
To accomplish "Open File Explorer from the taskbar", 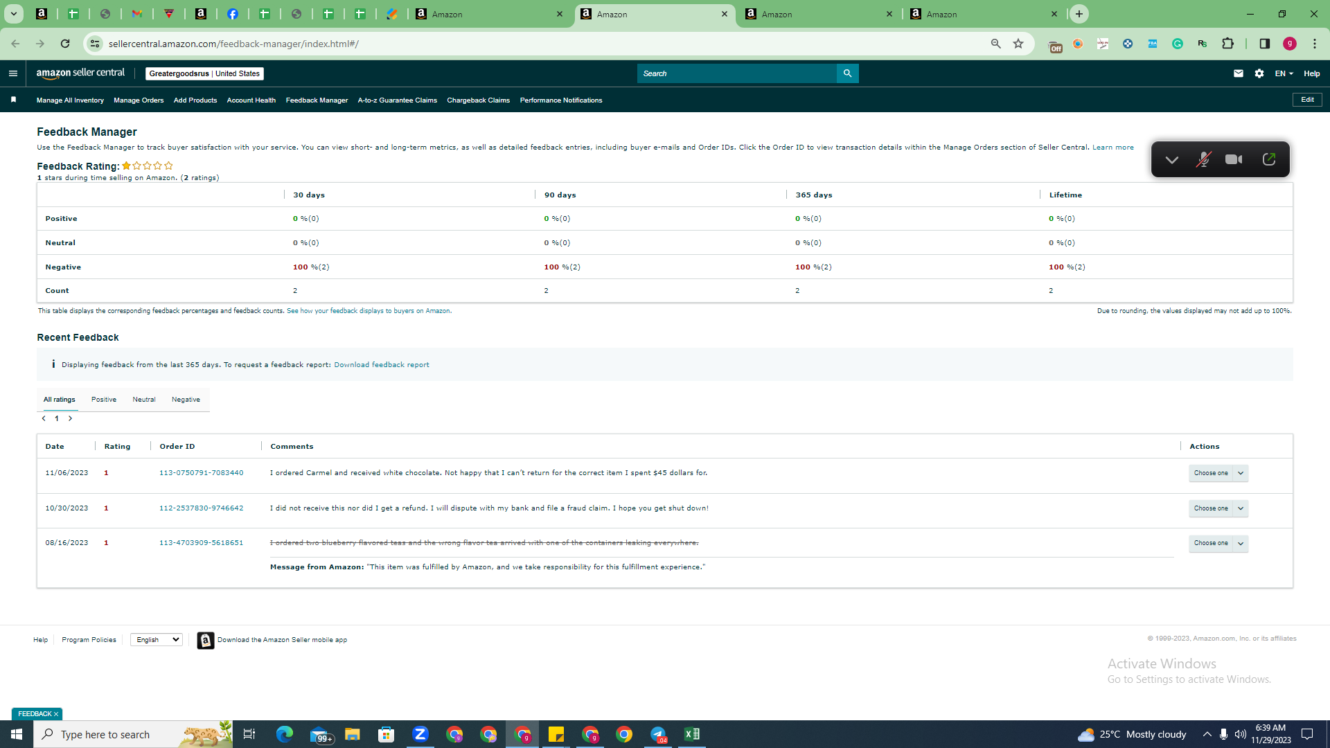I will (x=353, y=734).
